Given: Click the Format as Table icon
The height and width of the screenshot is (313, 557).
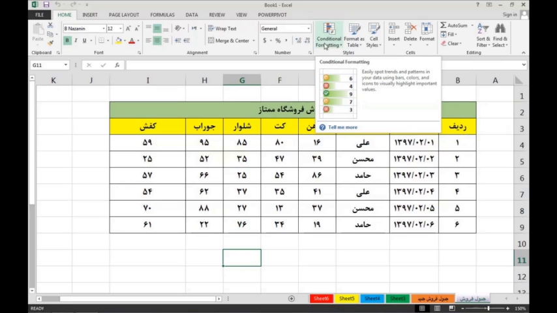Looking at the screenshot, I should coord(354,29).
